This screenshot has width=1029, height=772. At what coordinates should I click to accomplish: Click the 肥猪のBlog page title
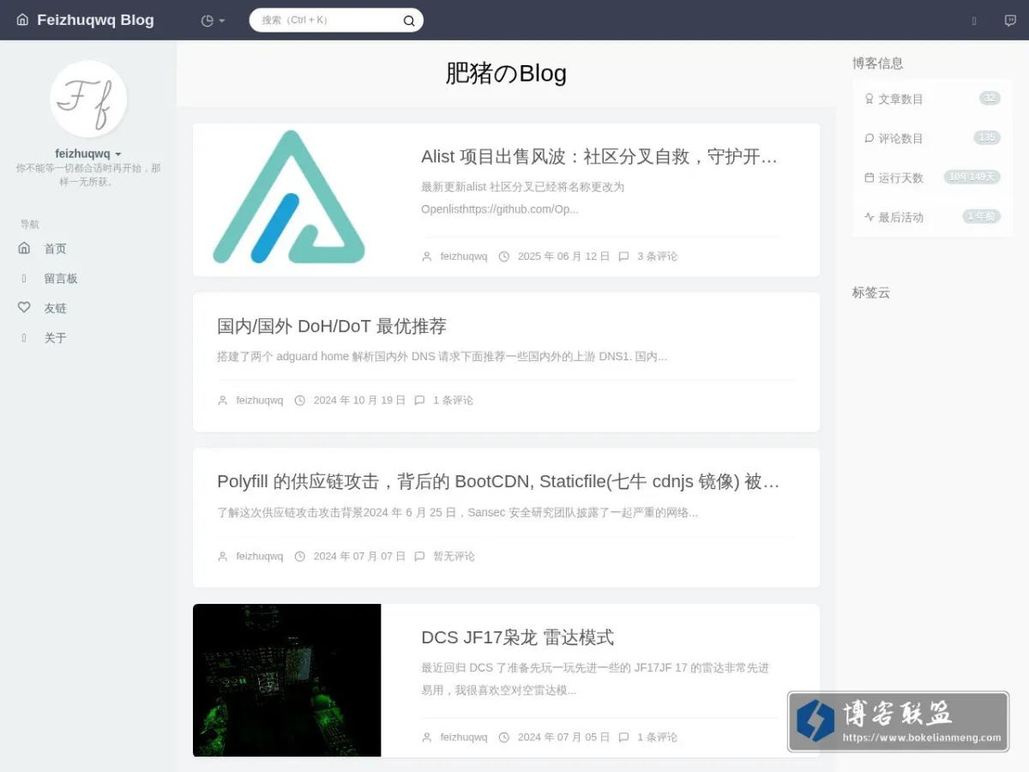[x=506, y=74]
